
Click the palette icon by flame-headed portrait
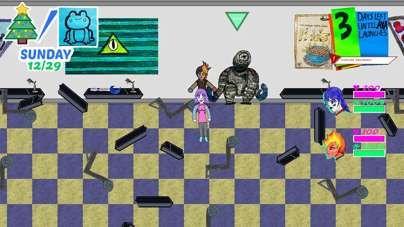pyautogui.click(x=357, y=146)
